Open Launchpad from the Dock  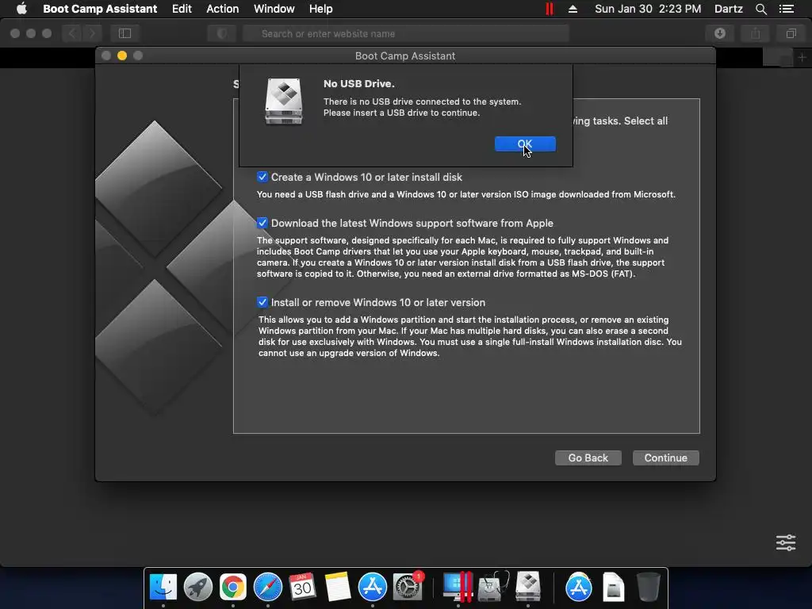(197, 588)
